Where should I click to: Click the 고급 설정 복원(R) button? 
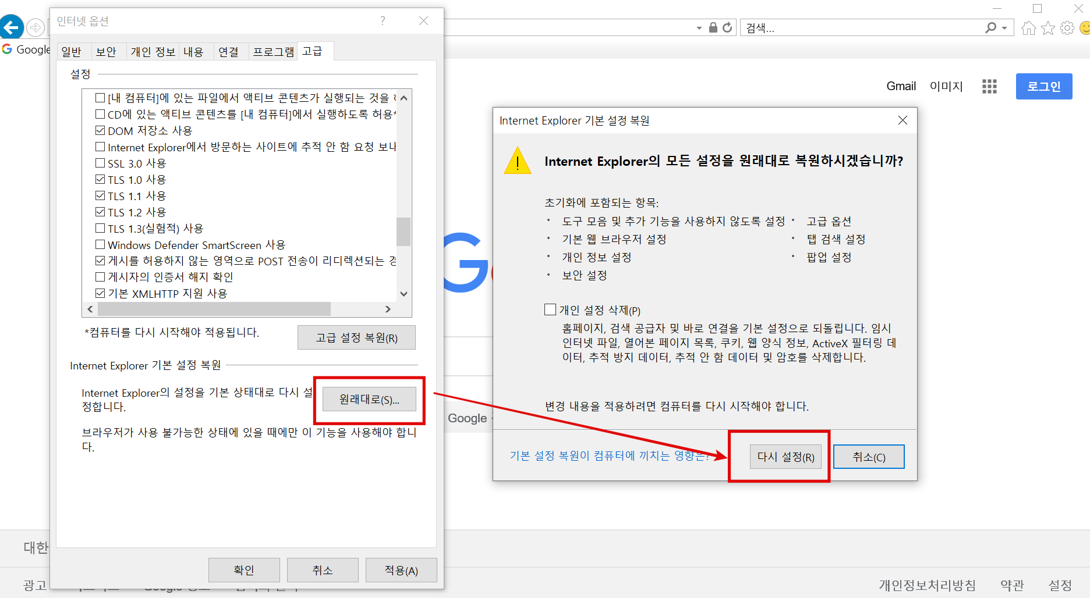tap(356, 337)
